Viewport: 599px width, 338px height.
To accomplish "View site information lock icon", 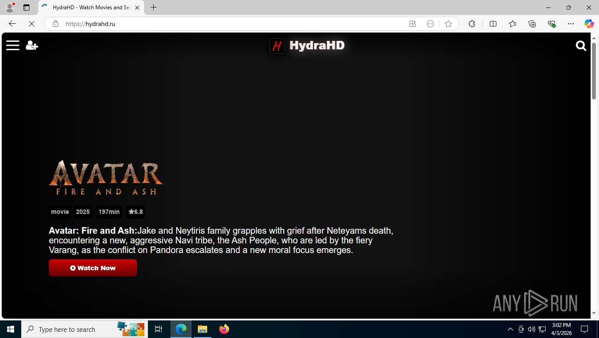I will (55, 24).
